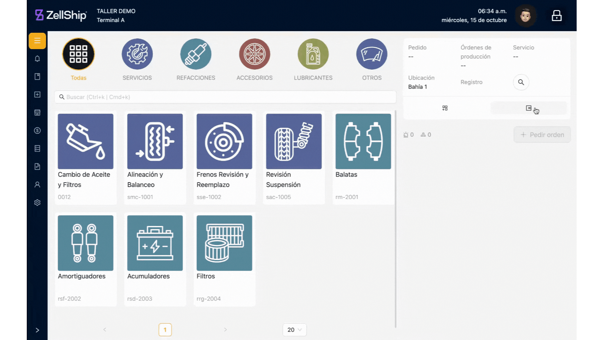
Task: Click the Pedir orden button
Action: (x=542, y=135)
